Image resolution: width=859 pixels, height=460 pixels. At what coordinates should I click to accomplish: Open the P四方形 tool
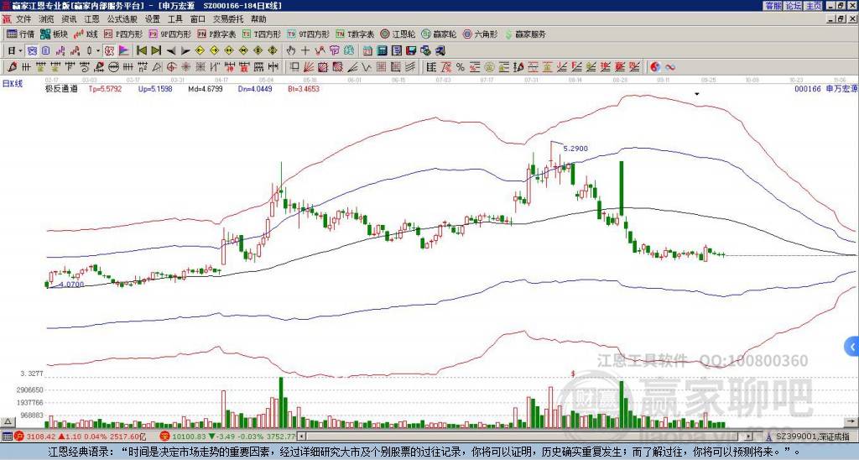[123, 34]
